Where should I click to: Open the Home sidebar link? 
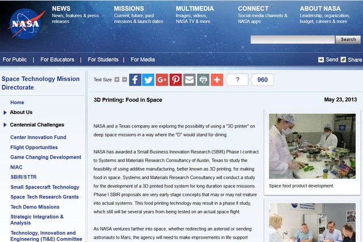point(17,103)
